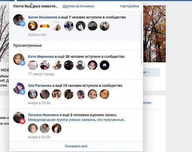This screenshot has width=192, height=152.
Task: Open the first liker avatar under Татьяна Ивановна
Action: click(33, 128)
